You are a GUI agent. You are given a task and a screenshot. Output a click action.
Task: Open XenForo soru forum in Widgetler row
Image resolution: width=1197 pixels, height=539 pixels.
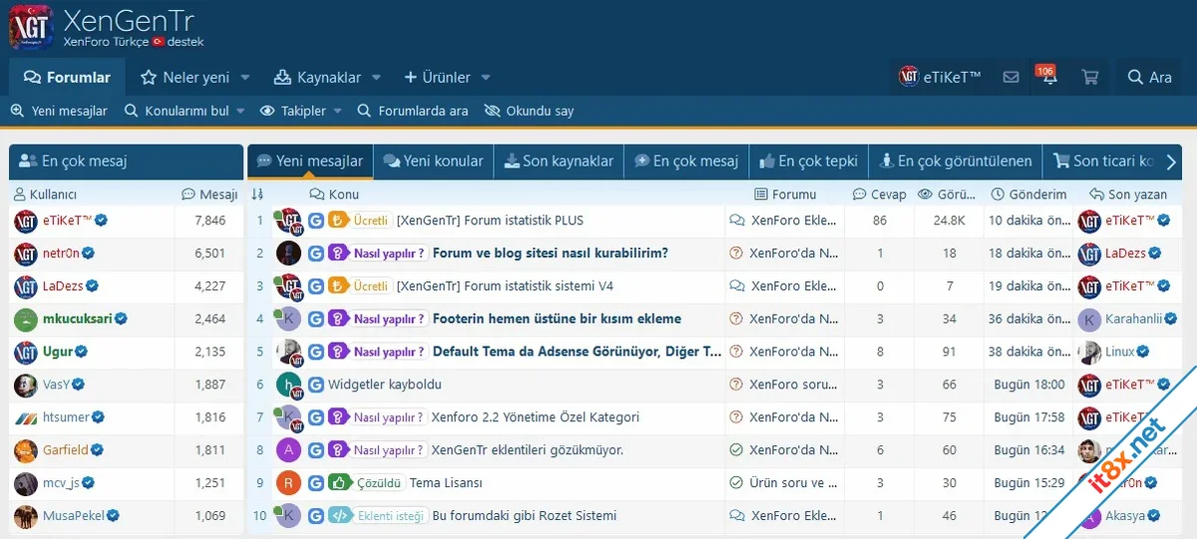793,385
